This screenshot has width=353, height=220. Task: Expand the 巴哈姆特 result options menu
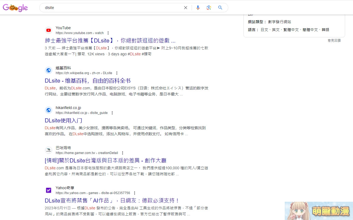tap(123, 153)
